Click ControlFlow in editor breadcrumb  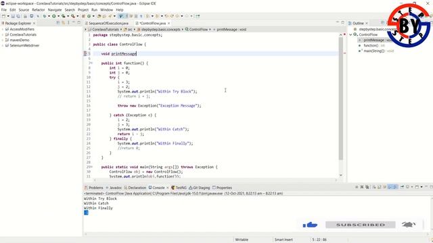coord(198,30)
